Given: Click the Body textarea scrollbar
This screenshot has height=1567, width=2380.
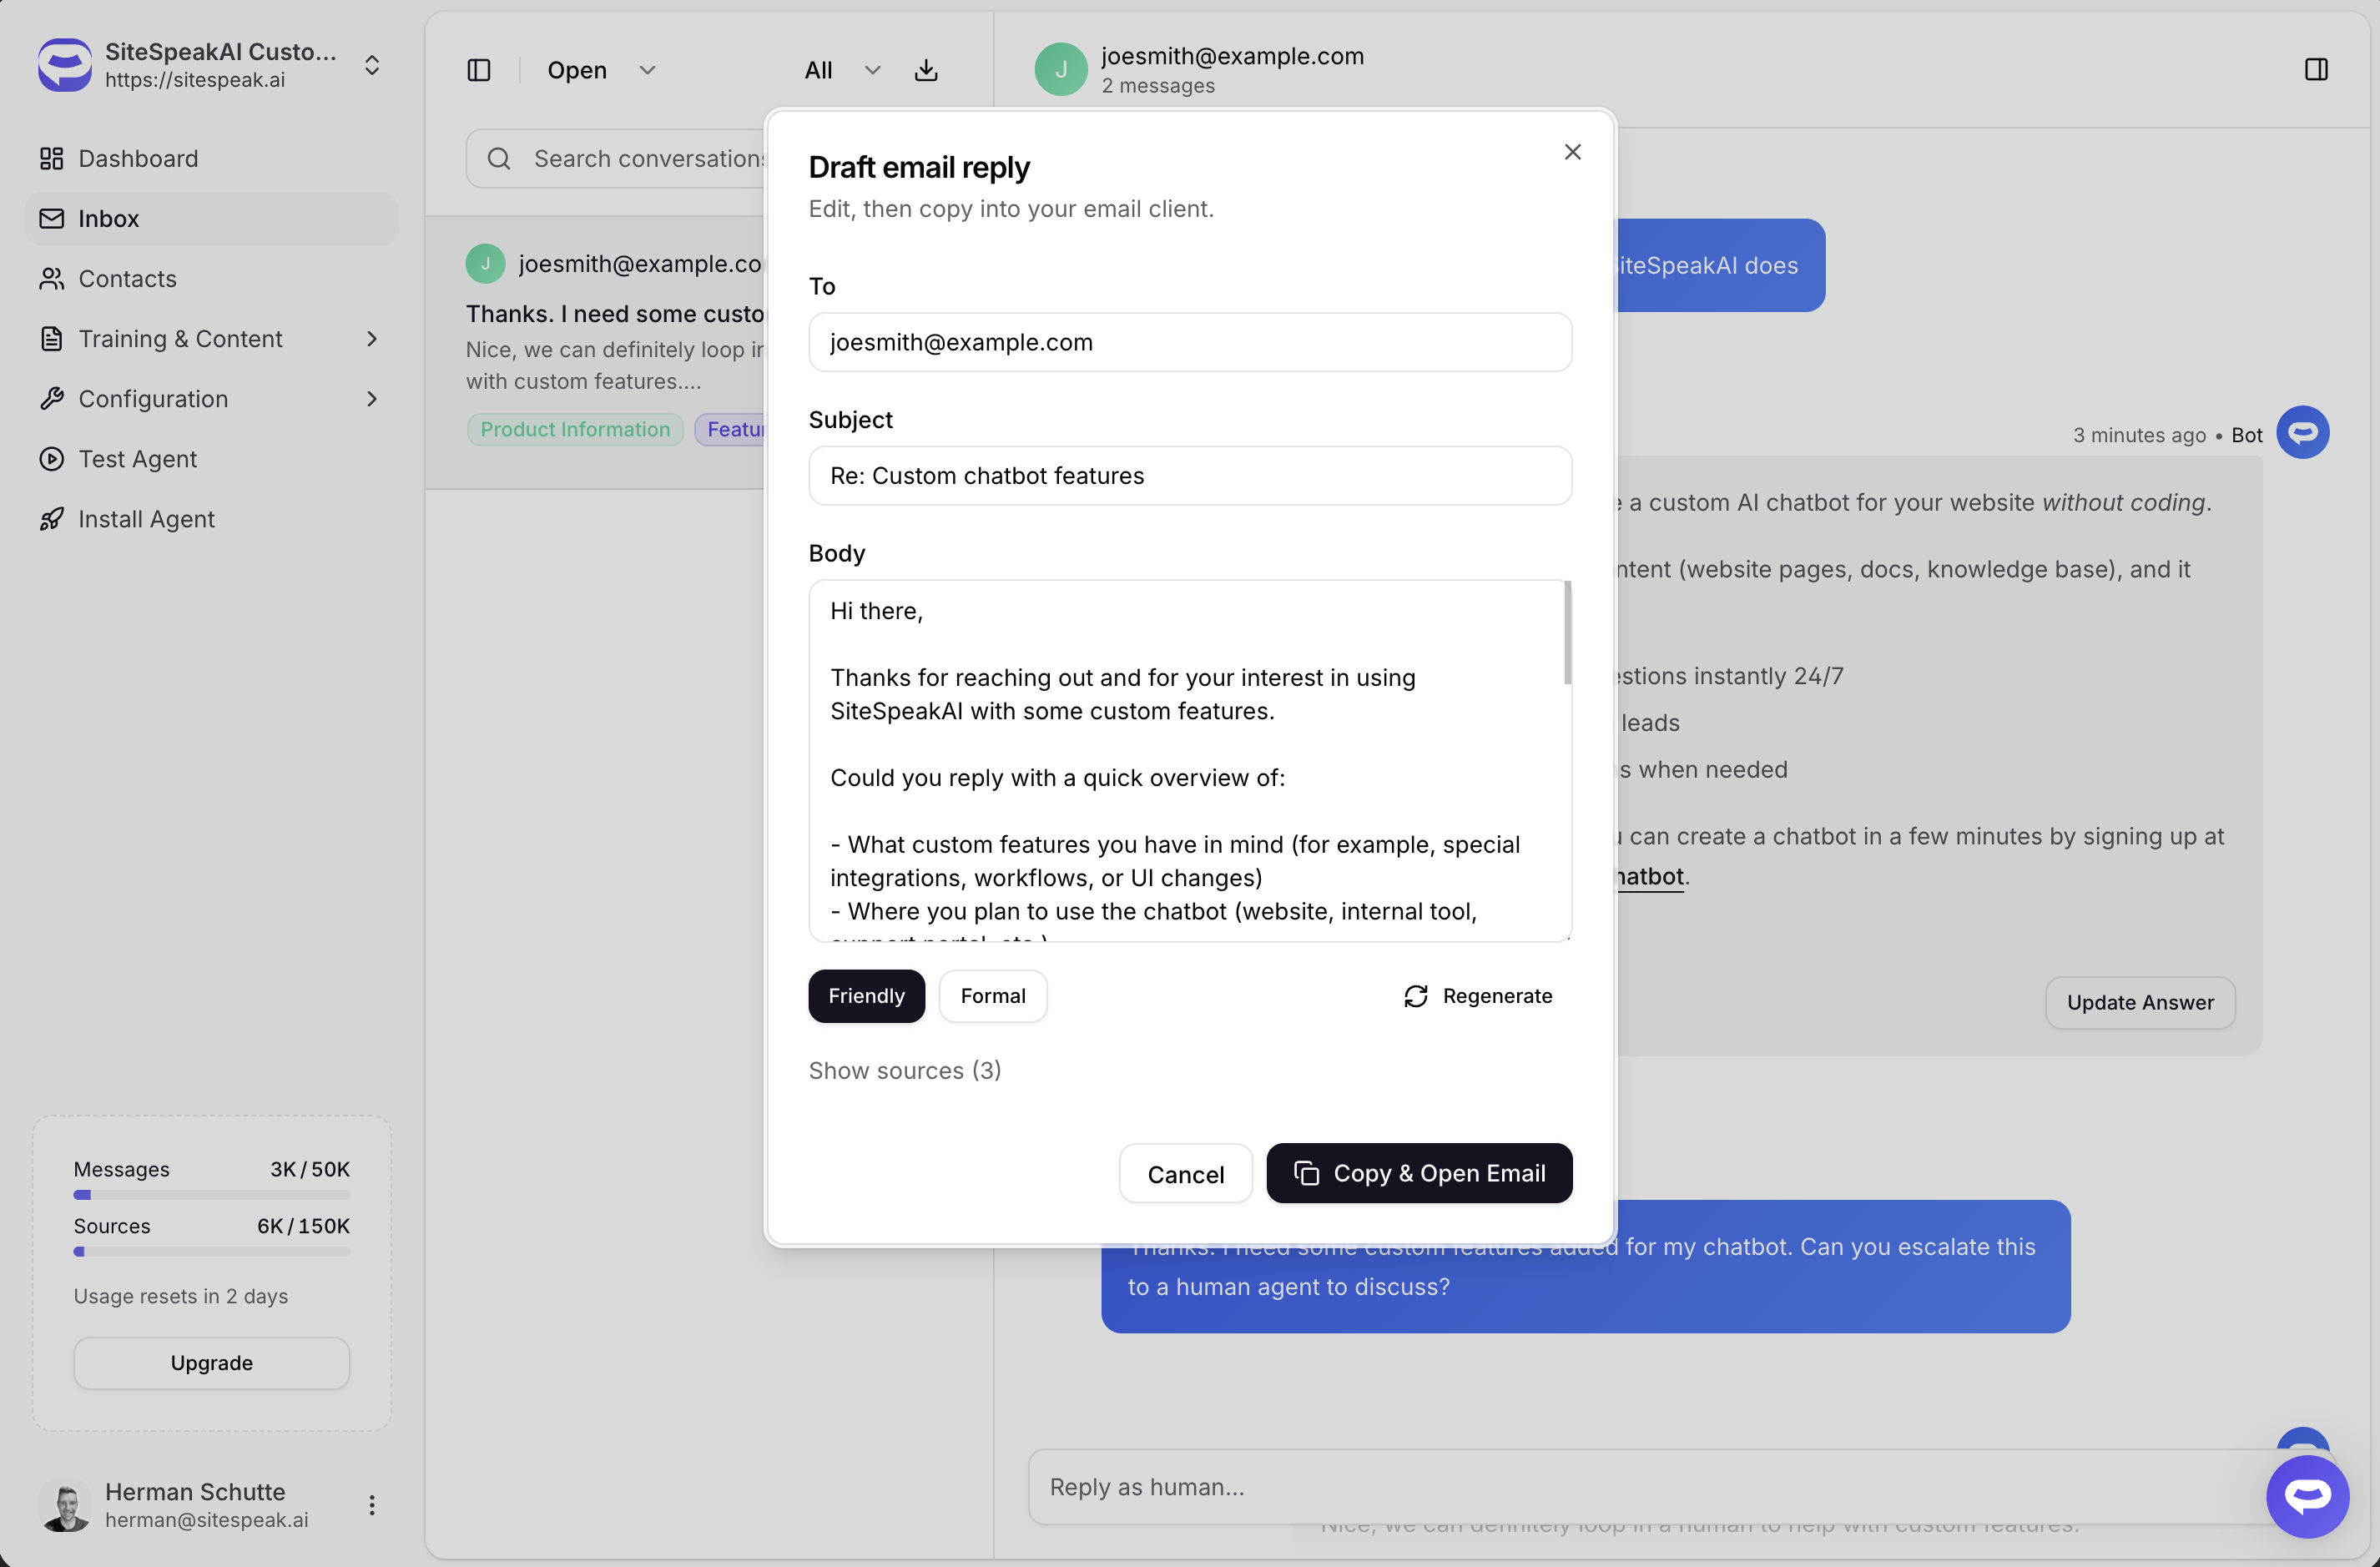Looking at the screenshot, I should pos(1567,633).
